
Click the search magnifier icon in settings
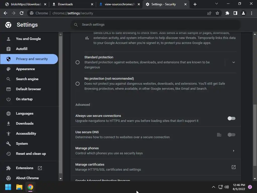tap(76, 25)
